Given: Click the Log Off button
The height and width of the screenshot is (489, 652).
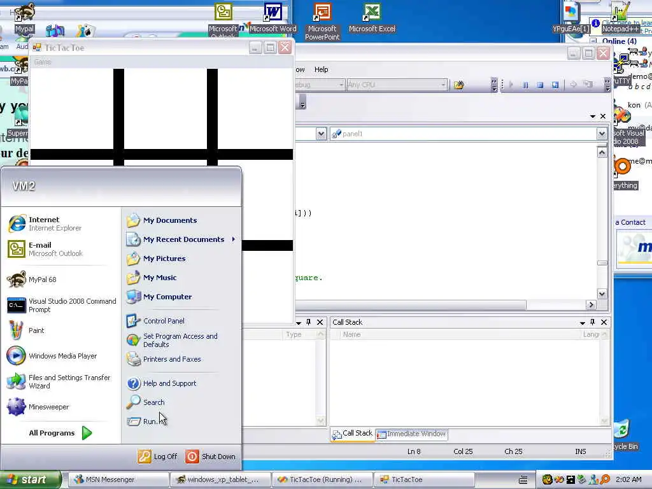Looking at the screenshot, I should tap(158, 457).
